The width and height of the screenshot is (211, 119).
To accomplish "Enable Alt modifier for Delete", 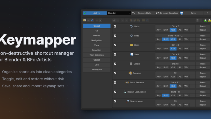I will click(180, 67).
